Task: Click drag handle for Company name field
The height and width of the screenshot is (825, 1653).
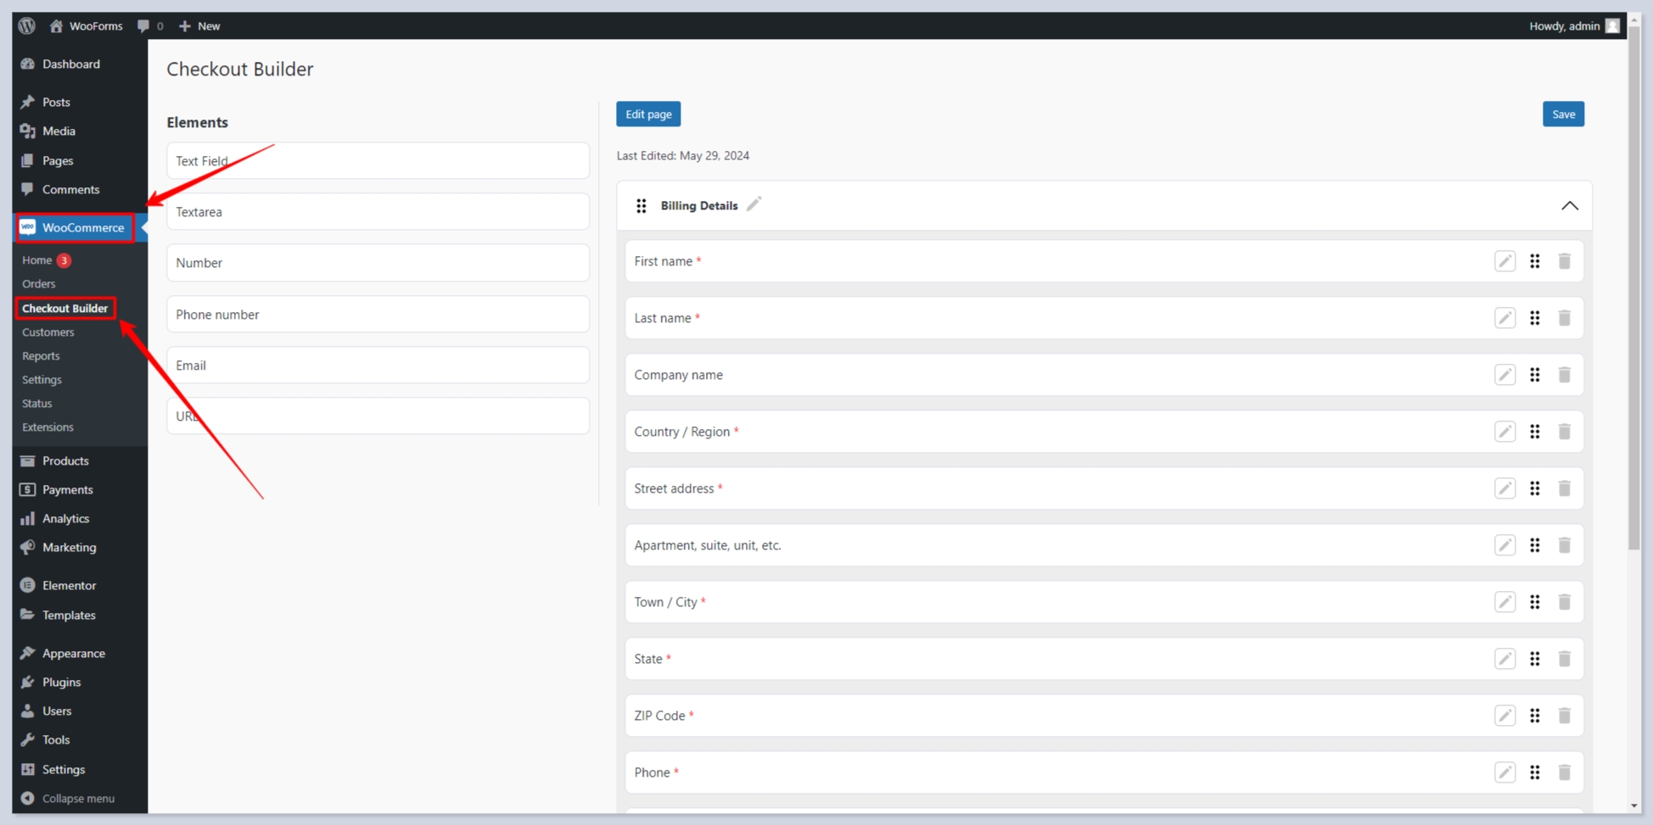Action: (x=1534, y=375)
